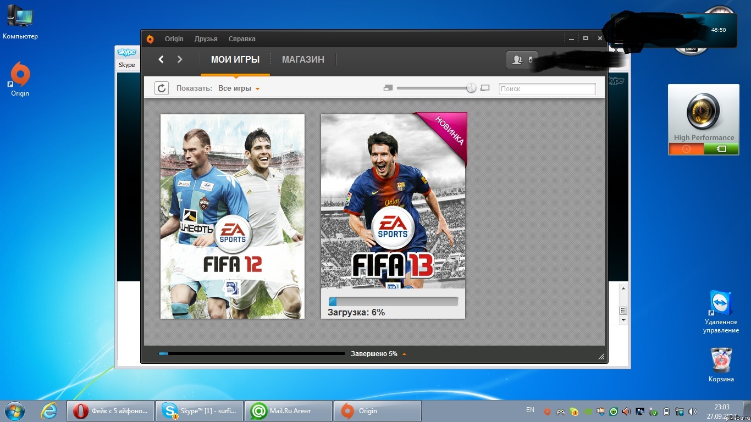Click the Поиск search field

tap(547, 88)
